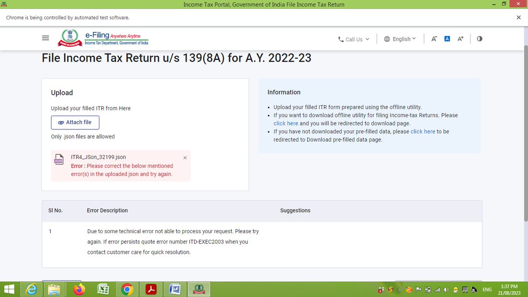Click the ITD-EXEC2003 error description text
Image resolution: width=528 pixels, height=297 pixels.
pos(173,242)
